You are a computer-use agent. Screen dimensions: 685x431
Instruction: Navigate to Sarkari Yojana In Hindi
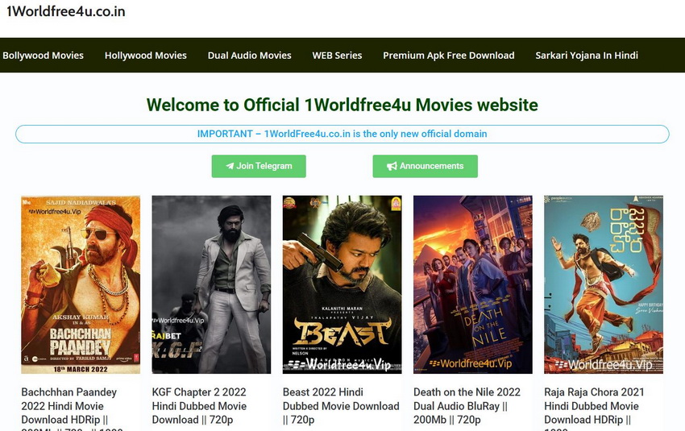point(587,56)
